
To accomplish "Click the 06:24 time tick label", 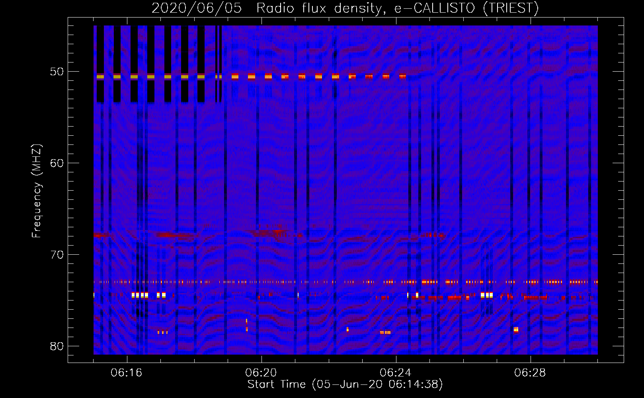I will pyautogui.click(x=396, y=373).
